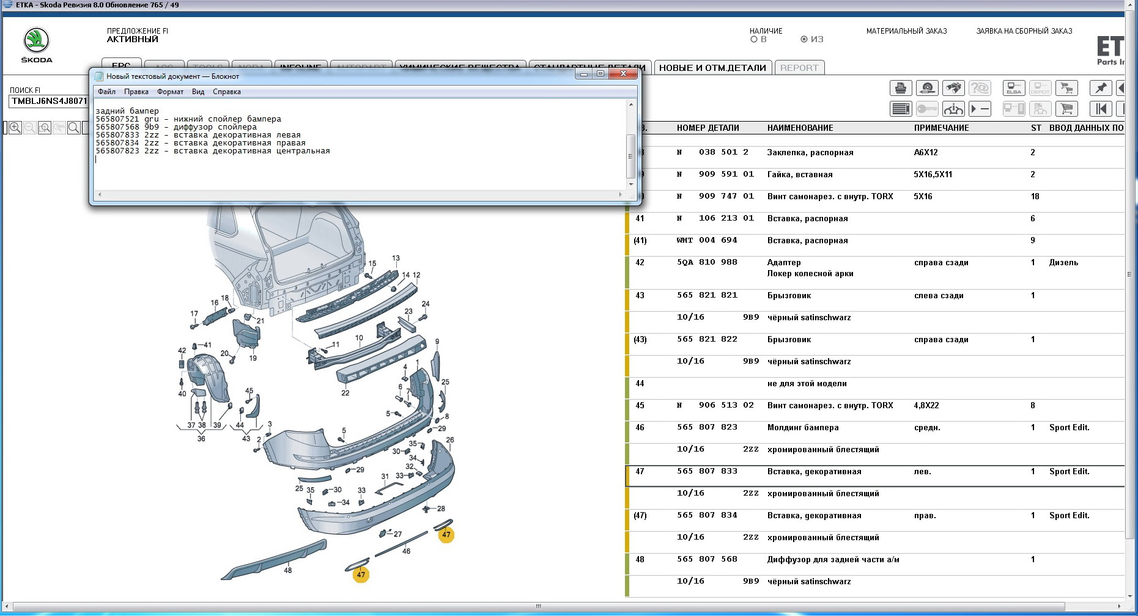The width and height of the screenshot is (1138, 616).
Task: Click the pushpin icon
Action: [x=1101, y=88]
